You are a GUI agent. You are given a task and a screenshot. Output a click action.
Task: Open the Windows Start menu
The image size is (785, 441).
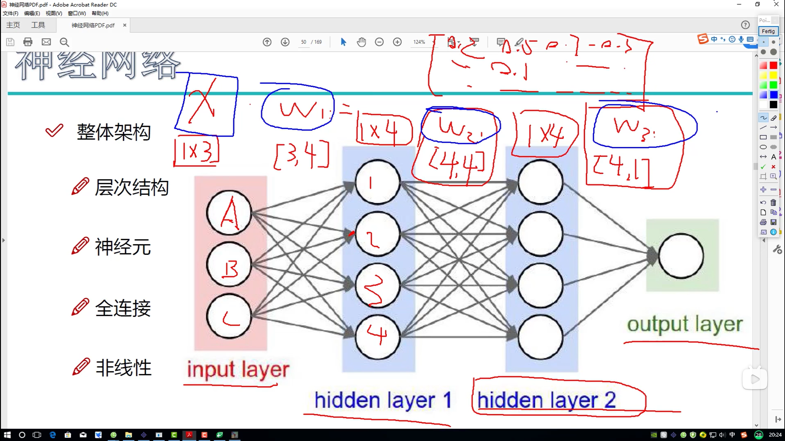coord(7,435)
